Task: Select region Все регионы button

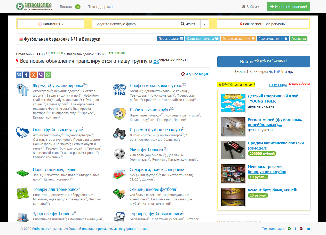Action: coord(263,24)
